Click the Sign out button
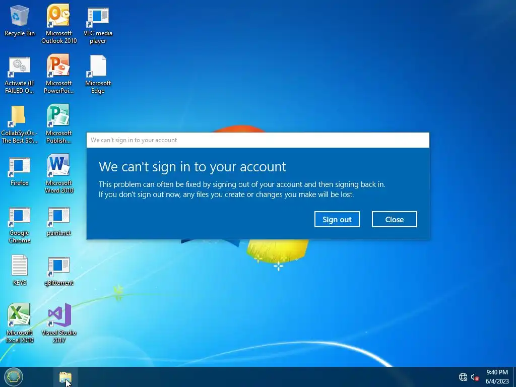 click(x=337, y=219)
